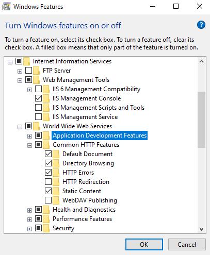Click the folder icon beside IIS Management Console
The height and width of the screenshot is (255, 210).
[46, 98]
